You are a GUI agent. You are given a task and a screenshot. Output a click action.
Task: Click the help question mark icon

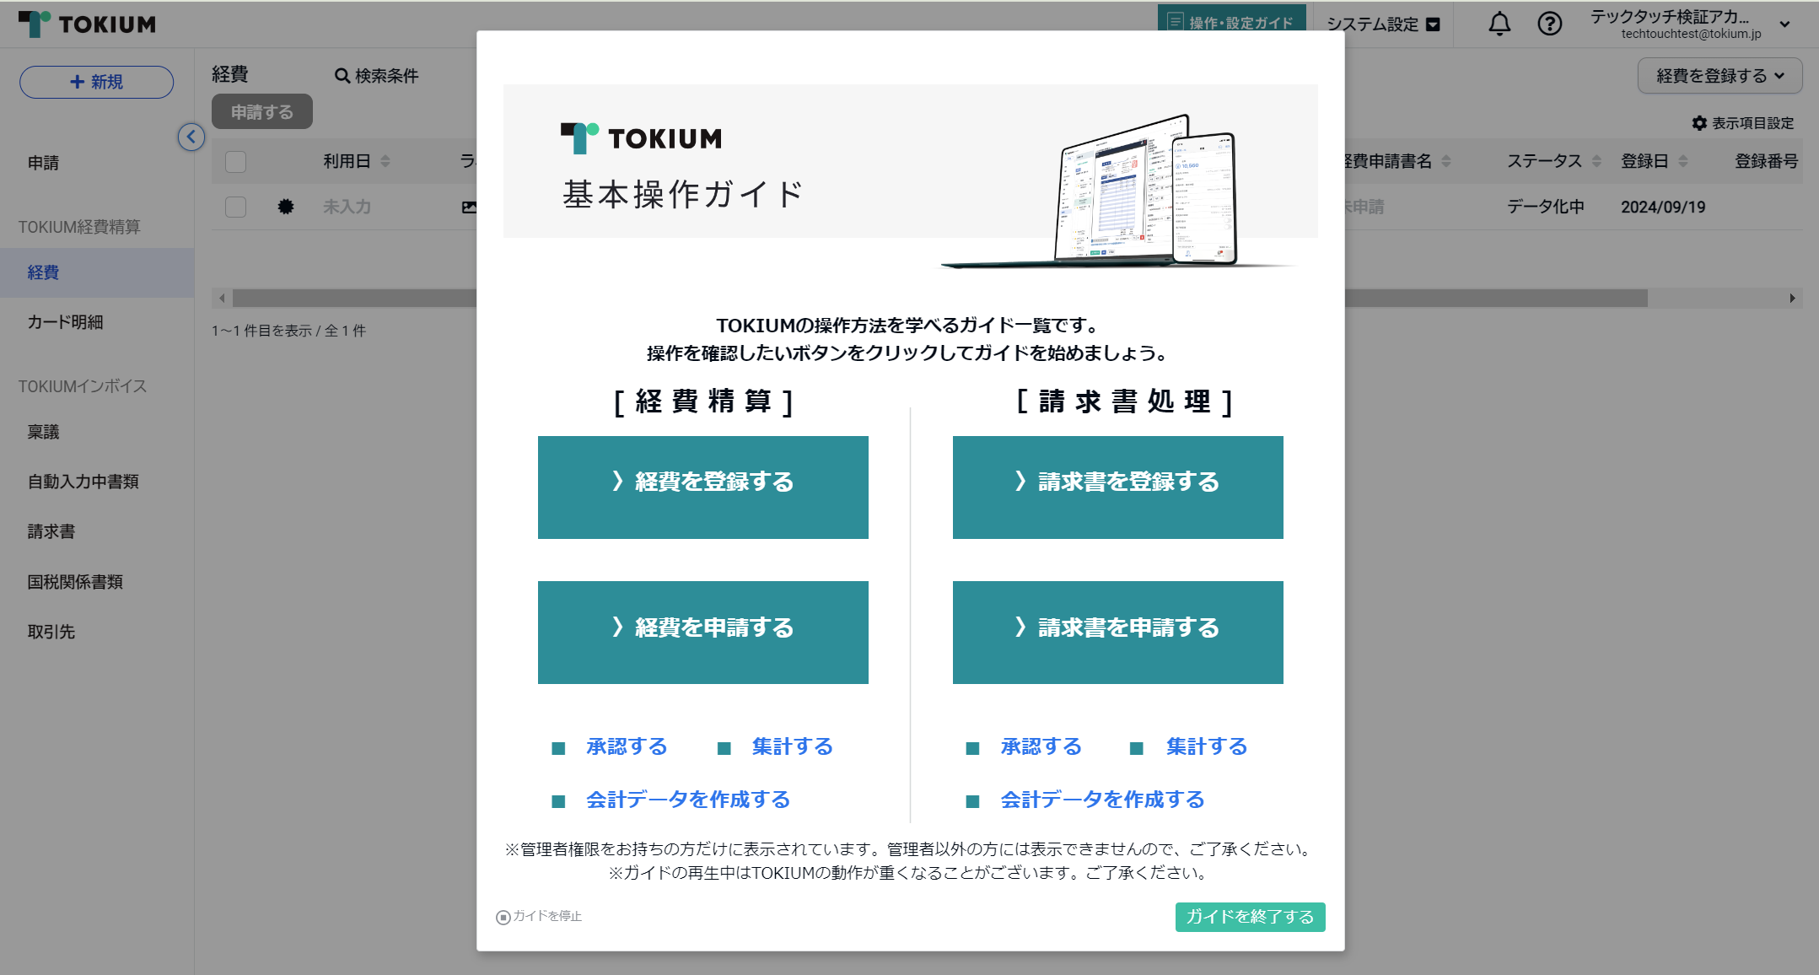[1549, 24]
